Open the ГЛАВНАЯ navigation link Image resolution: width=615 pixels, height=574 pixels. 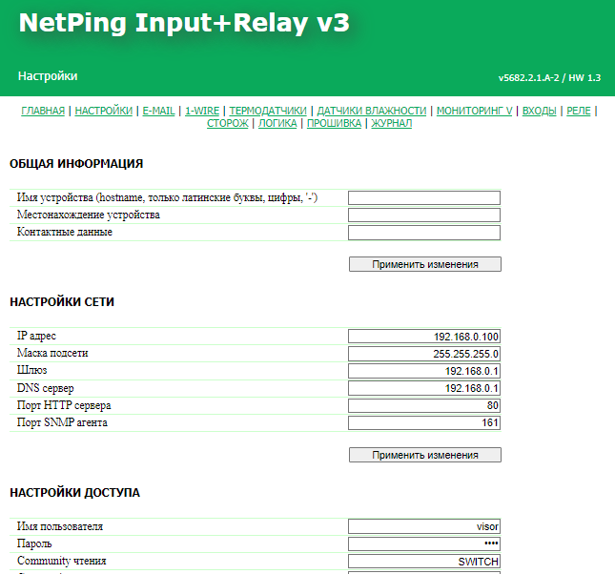click(43, 111)
